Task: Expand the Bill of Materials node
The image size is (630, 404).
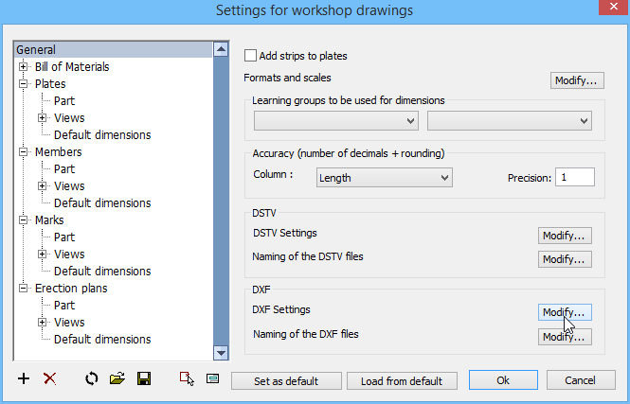Action: tap(24, 66)
